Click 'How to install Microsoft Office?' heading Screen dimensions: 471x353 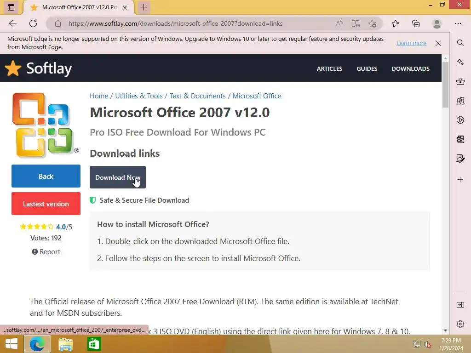(153, 224)
